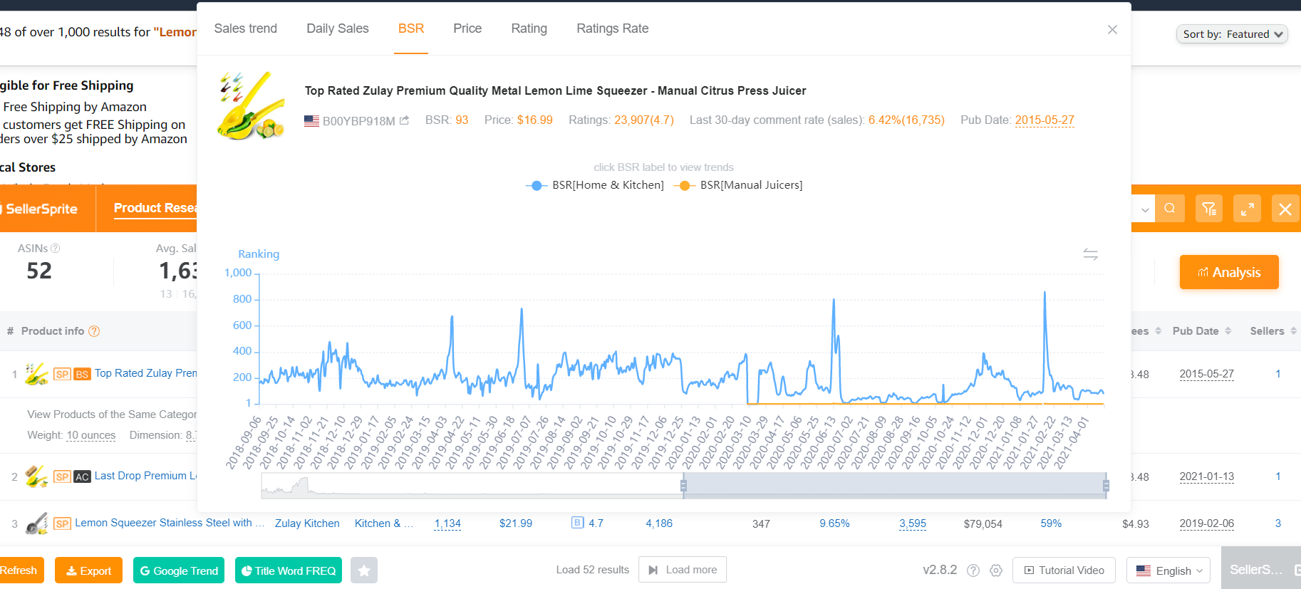This screenshot has height=589, width=1301.
Task: Click the help question mark near version
Action: coord(973,570)
